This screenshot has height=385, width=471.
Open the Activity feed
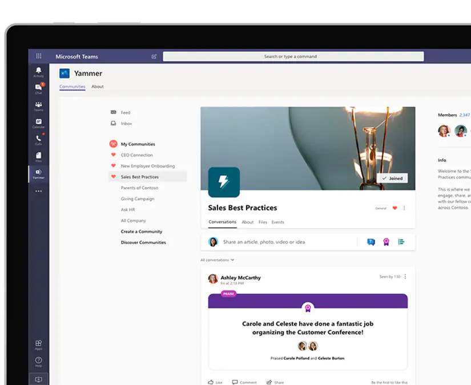pyautogui.click(x=38, y=71)
